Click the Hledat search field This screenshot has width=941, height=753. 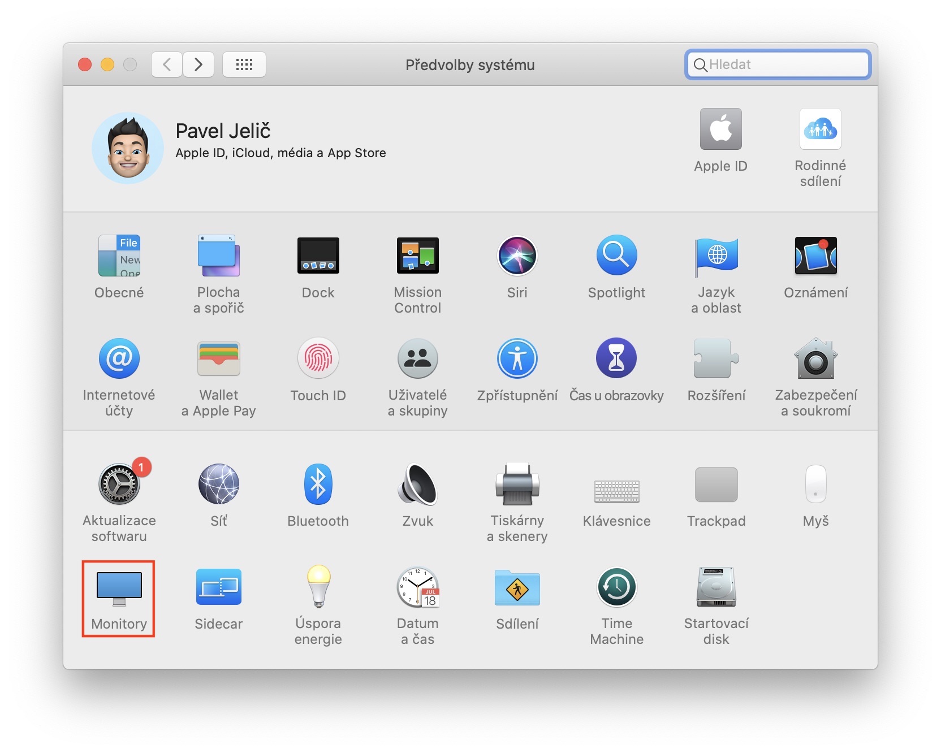pos(778,64)
